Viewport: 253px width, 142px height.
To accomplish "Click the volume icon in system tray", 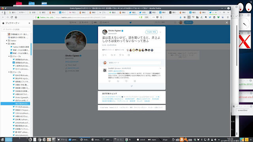I will [215, 140].
